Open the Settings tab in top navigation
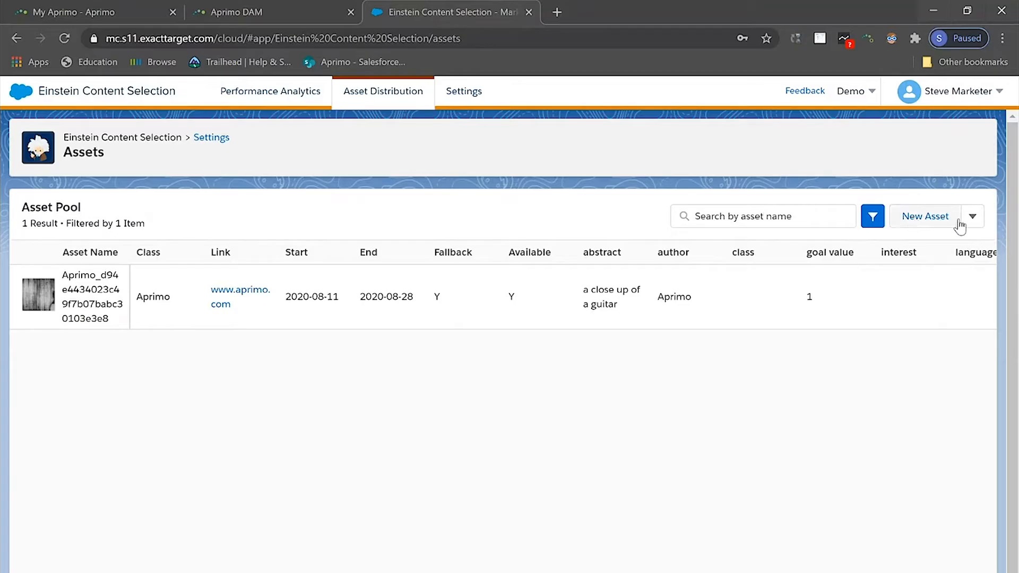The height and width of the screenshot is (573, 1019). tap(464, 91)
